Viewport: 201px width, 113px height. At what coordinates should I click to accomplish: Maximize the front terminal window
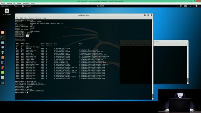tap(148, 15)
